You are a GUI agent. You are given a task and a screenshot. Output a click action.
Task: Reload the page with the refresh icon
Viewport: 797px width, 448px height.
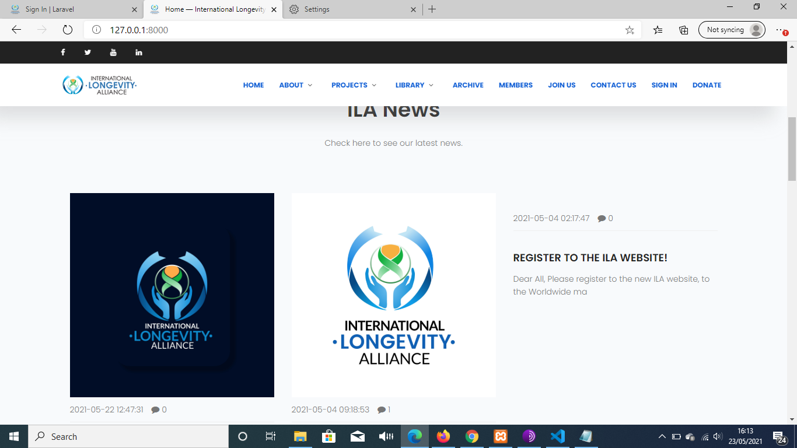pos(68,30)
